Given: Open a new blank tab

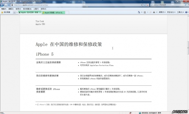Looking at the screenshot, I should [67, 12].
